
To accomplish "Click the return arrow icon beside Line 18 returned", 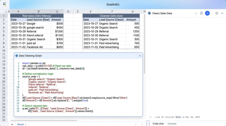I will click(150, 117).
